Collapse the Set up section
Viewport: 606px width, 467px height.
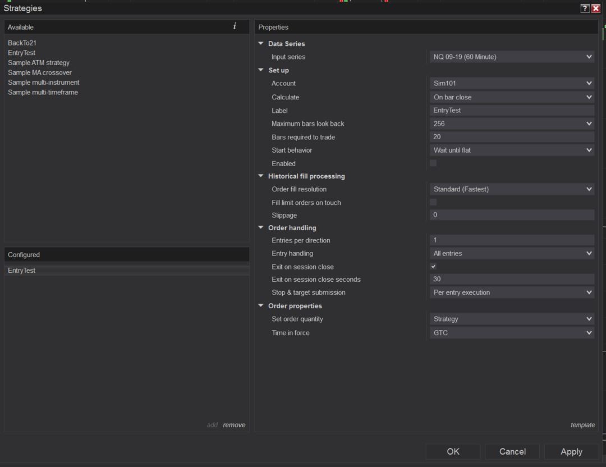pos(261,70)
